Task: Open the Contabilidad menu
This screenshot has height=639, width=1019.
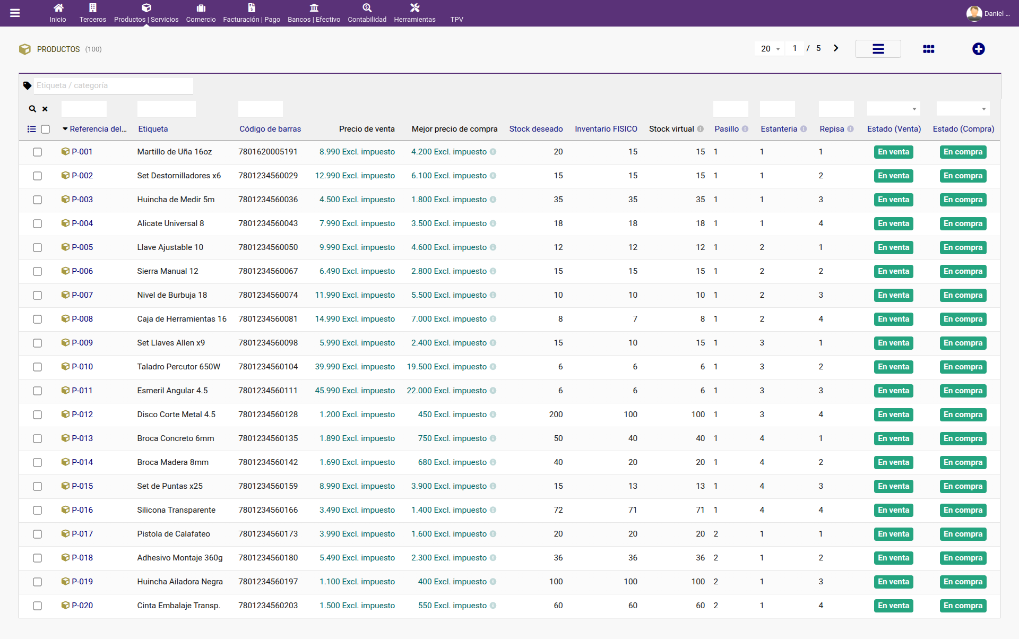Action: (x=367, y=13)
